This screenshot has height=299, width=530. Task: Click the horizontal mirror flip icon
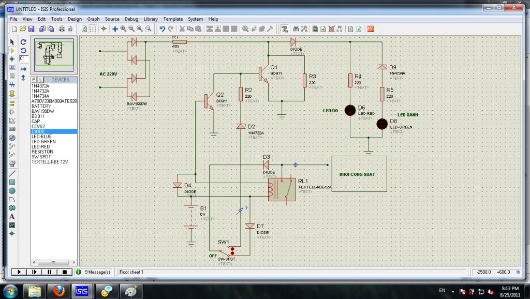(x=23, y=68)
